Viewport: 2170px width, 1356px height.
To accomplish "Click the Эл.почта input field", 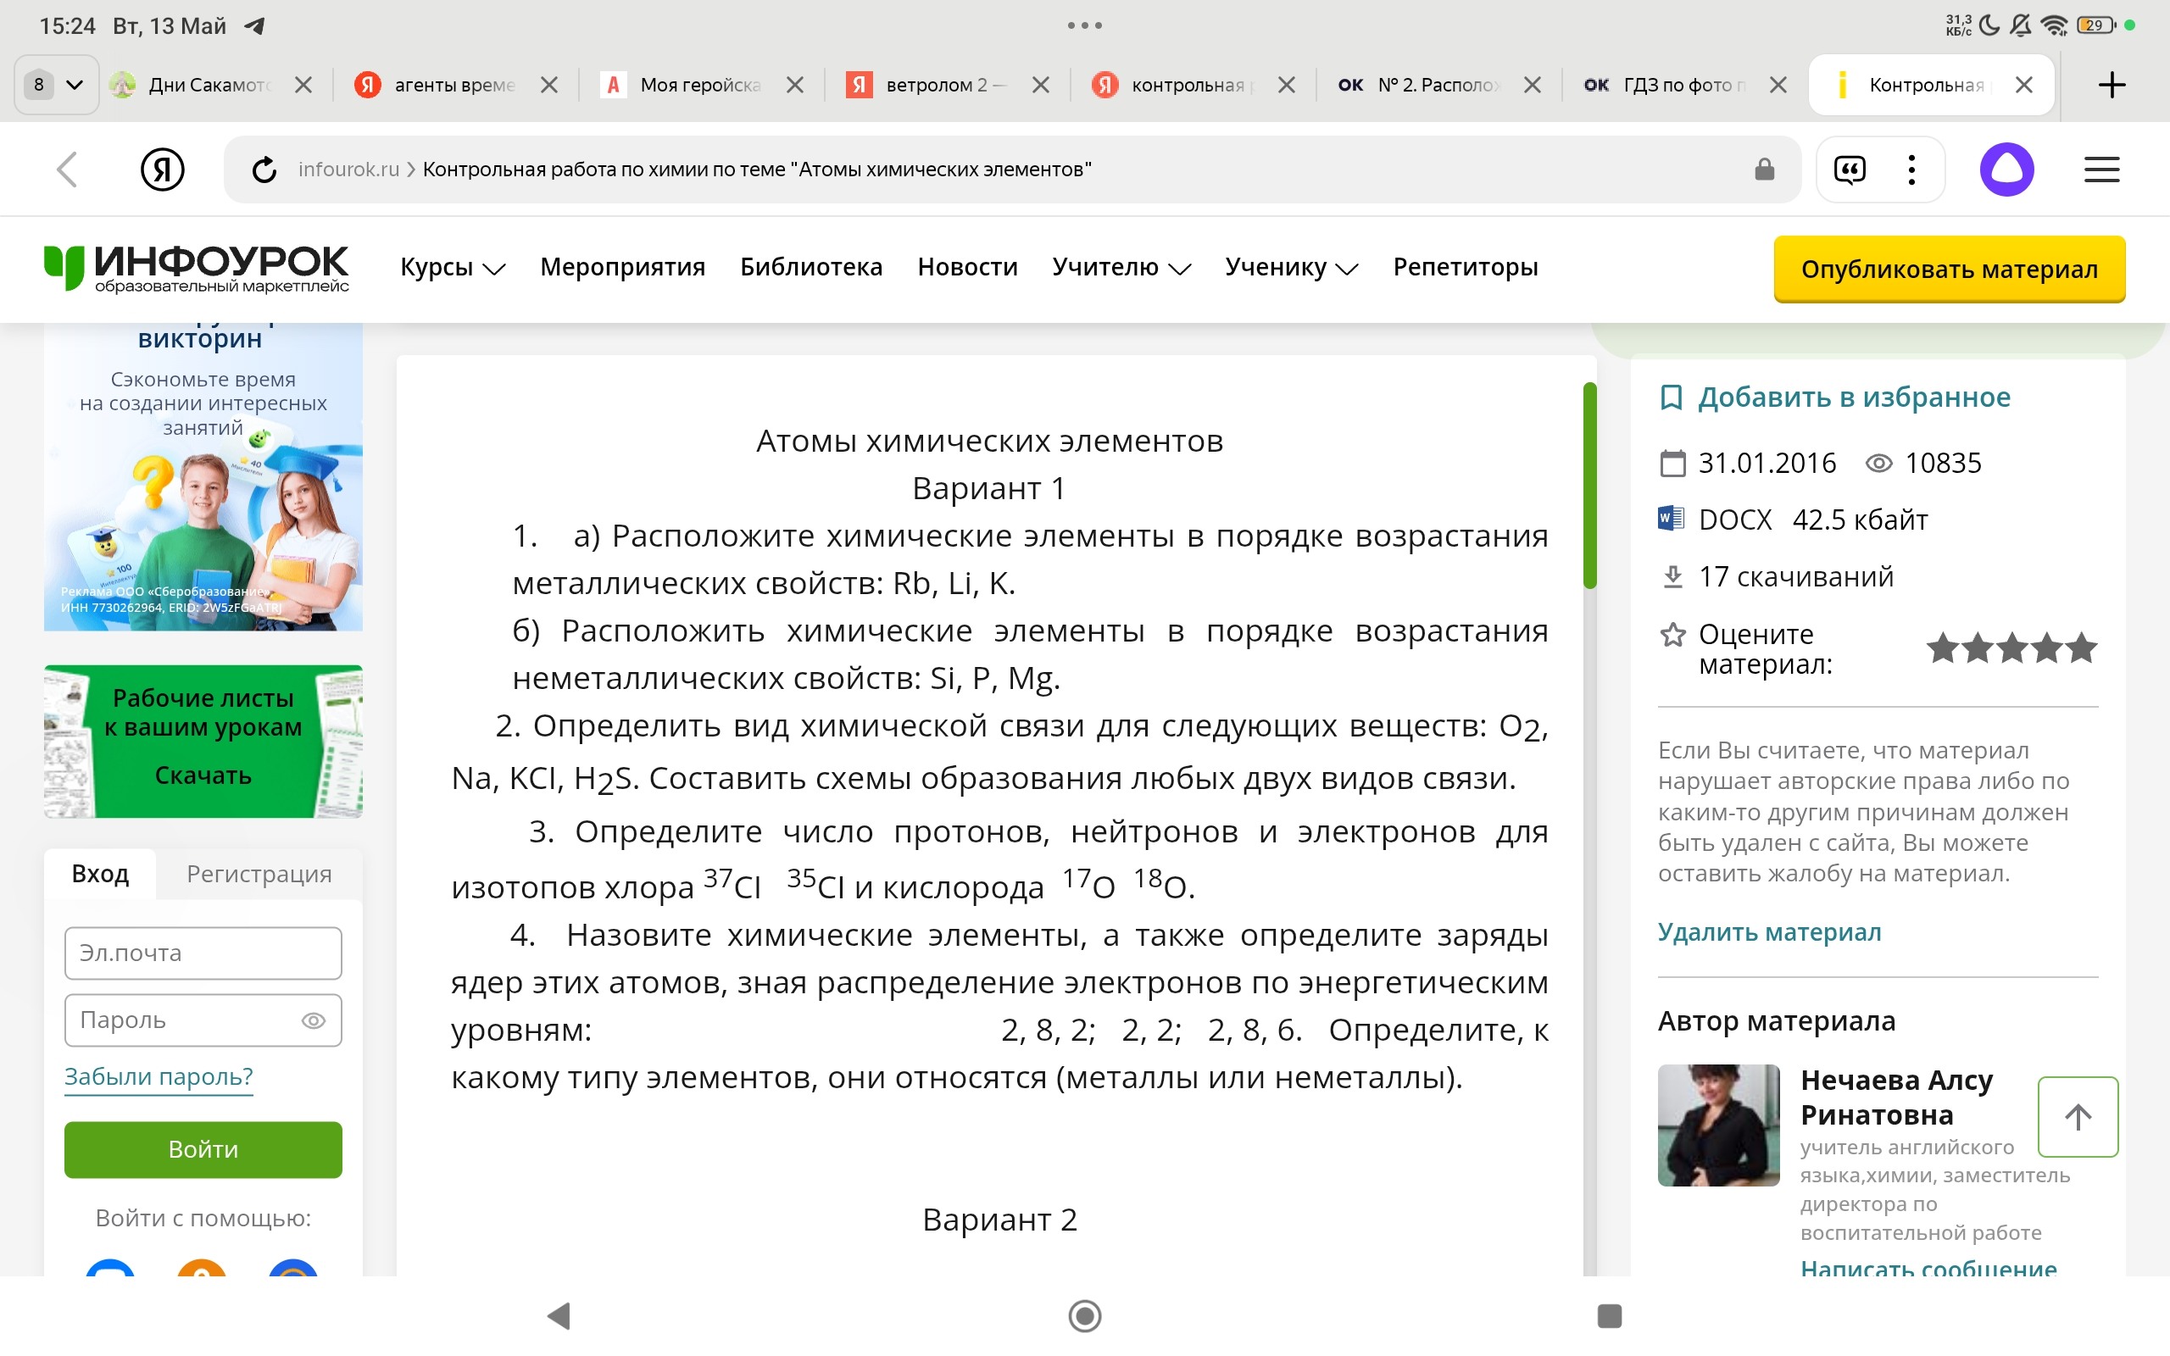I will (x=203, y=953).
